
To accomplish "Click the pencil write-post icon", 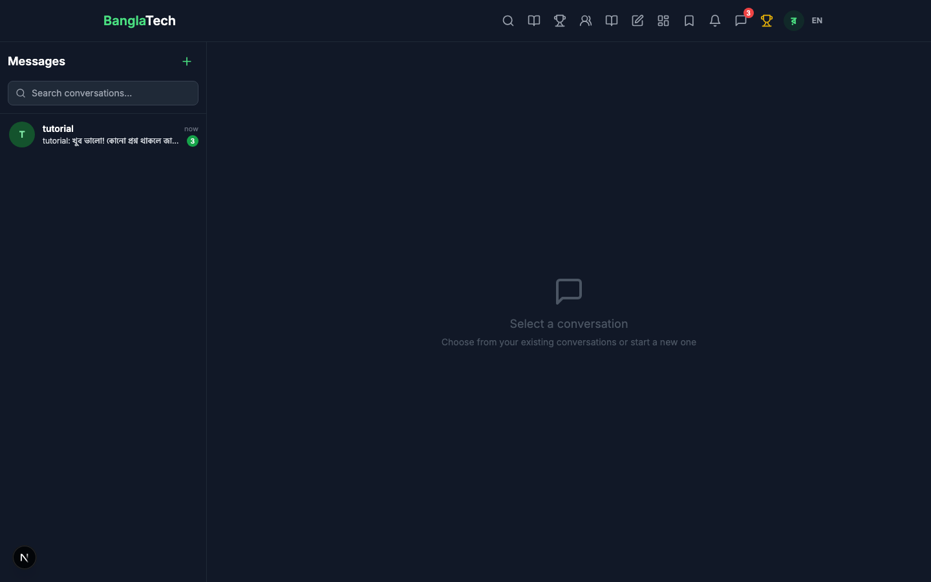I will [637, 21].
